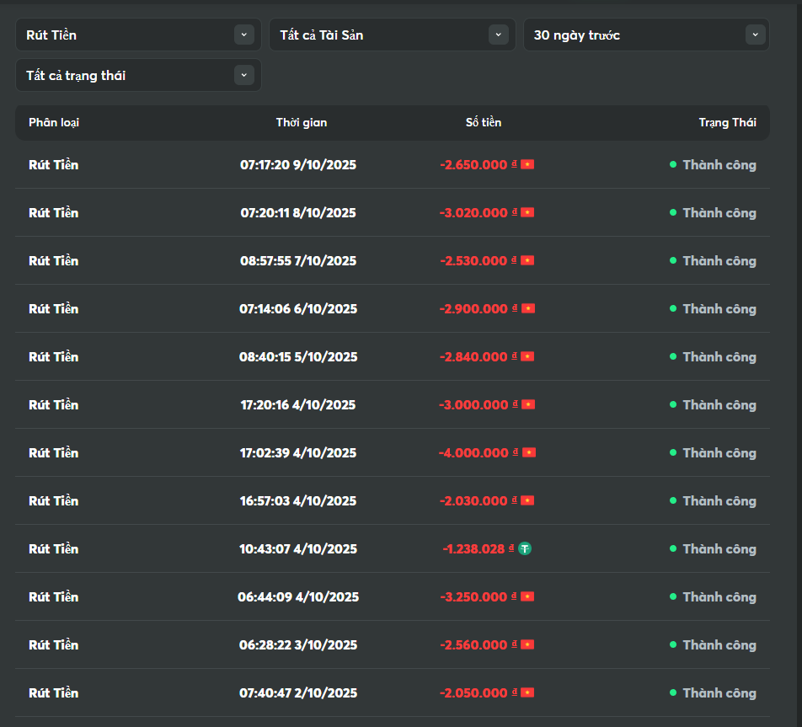Click Vietnam flag icon next to -4.000.000
Screen dimensions: 802x727
click(529, 452)
